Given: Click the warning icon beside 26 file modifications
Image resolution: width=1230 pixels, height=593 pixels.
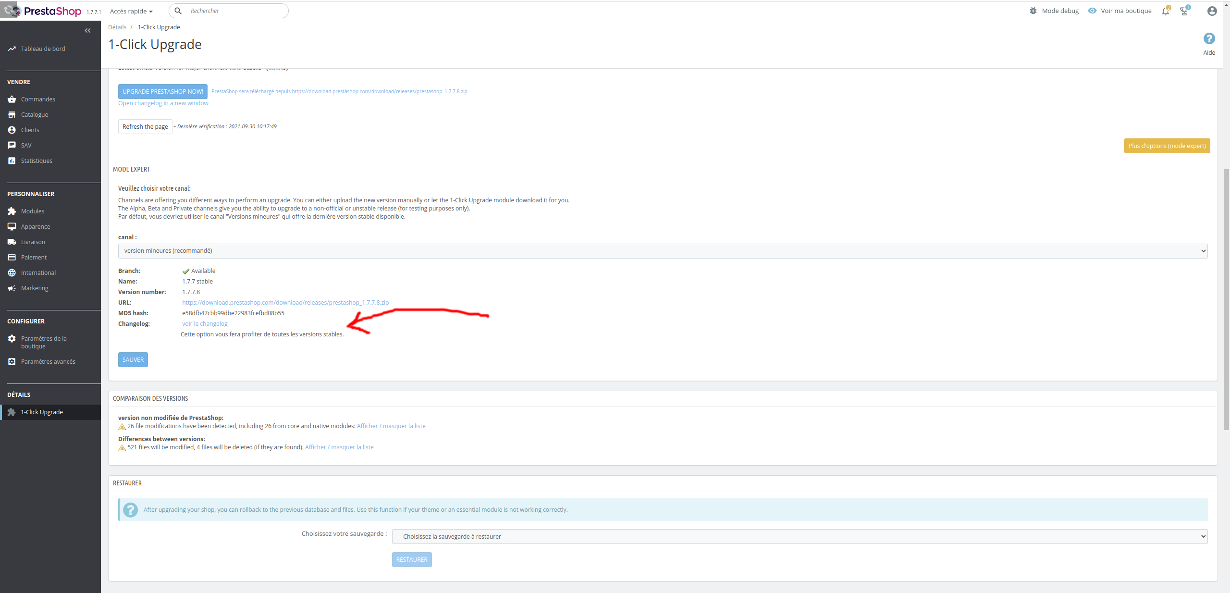Looking at the screenshot, I should click(x=122, y=427).
